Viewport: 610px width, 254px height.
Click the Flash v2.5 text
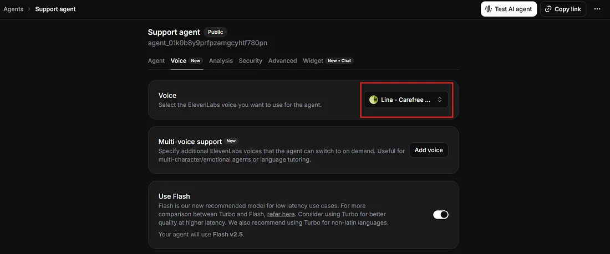pyautogui.click(x=227, y=235)
